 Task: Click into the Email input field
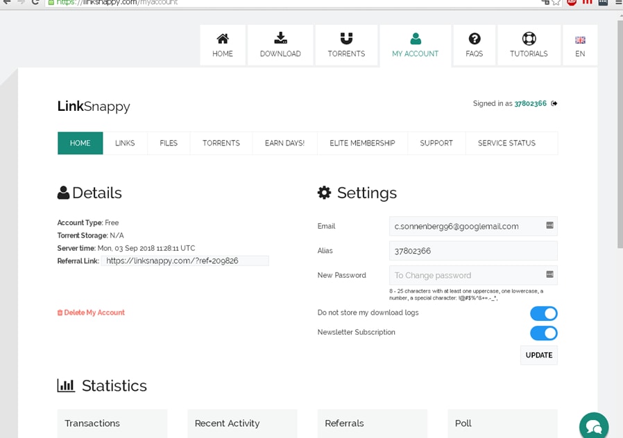[x=473, y=226]
